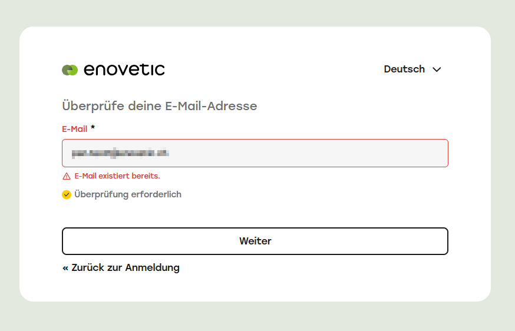Click the Überprüfe deine E-Mail-Adresse heading
This screenshot has width=515, height=331.
(159, 106)
